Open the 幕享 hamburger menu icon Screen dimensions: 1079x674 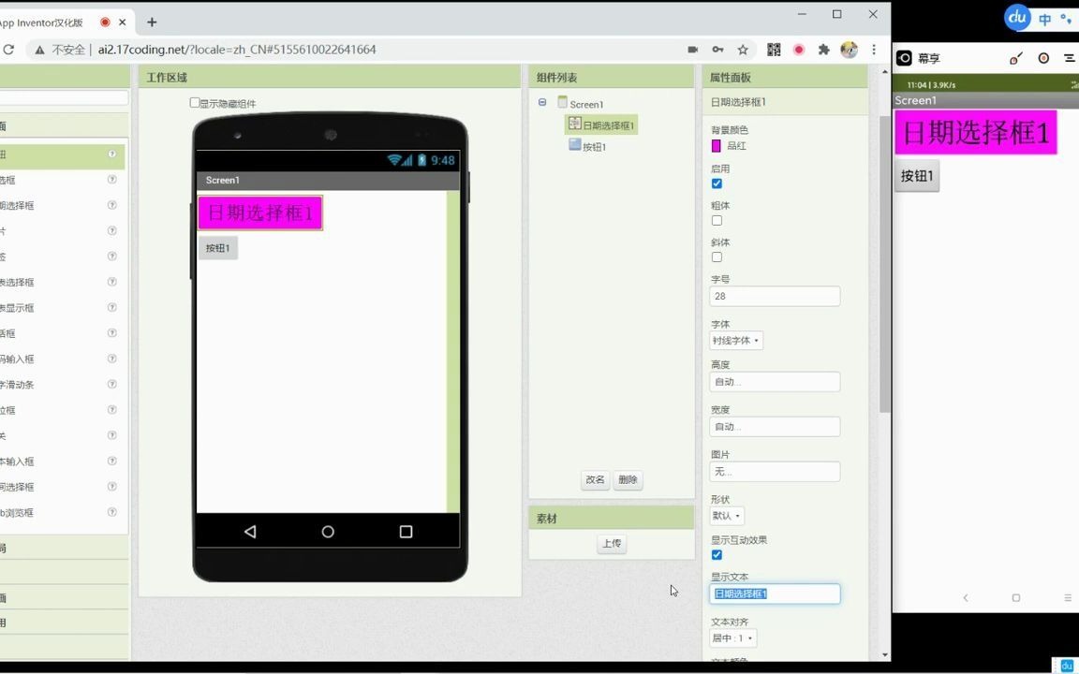pyautogui.click(x=1068, y=58)
